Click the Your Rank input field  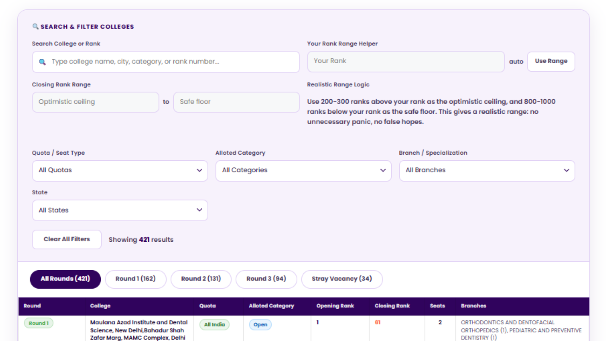[x=406, y=61]
